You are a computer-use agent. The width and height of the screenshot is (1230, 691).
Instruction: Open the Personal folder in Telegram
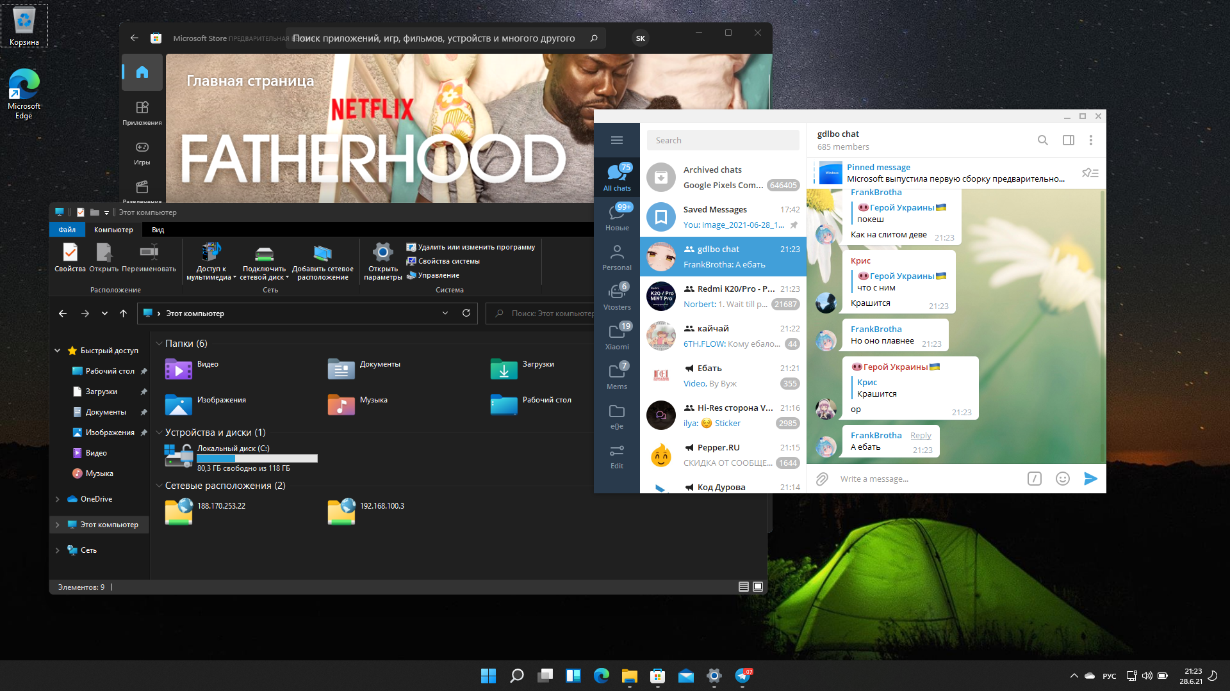coord(617,257)
